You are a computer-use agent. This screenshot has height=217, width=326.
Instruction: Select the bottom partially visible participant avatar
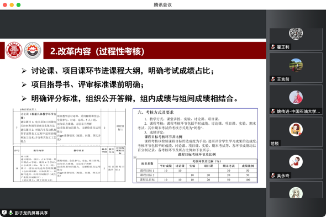pos(296,193)
